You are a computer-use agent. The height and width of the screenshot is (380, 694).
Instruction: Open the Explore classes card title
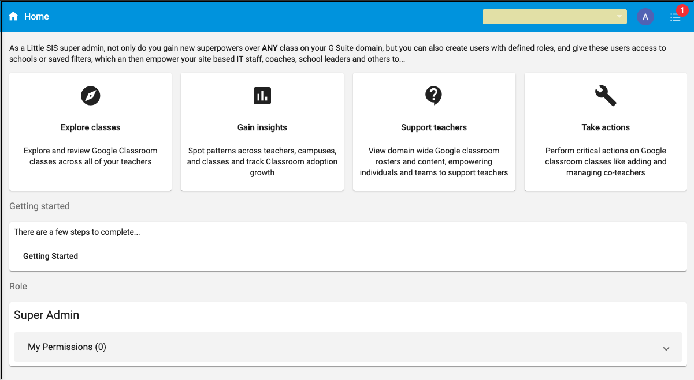(91, 127)
